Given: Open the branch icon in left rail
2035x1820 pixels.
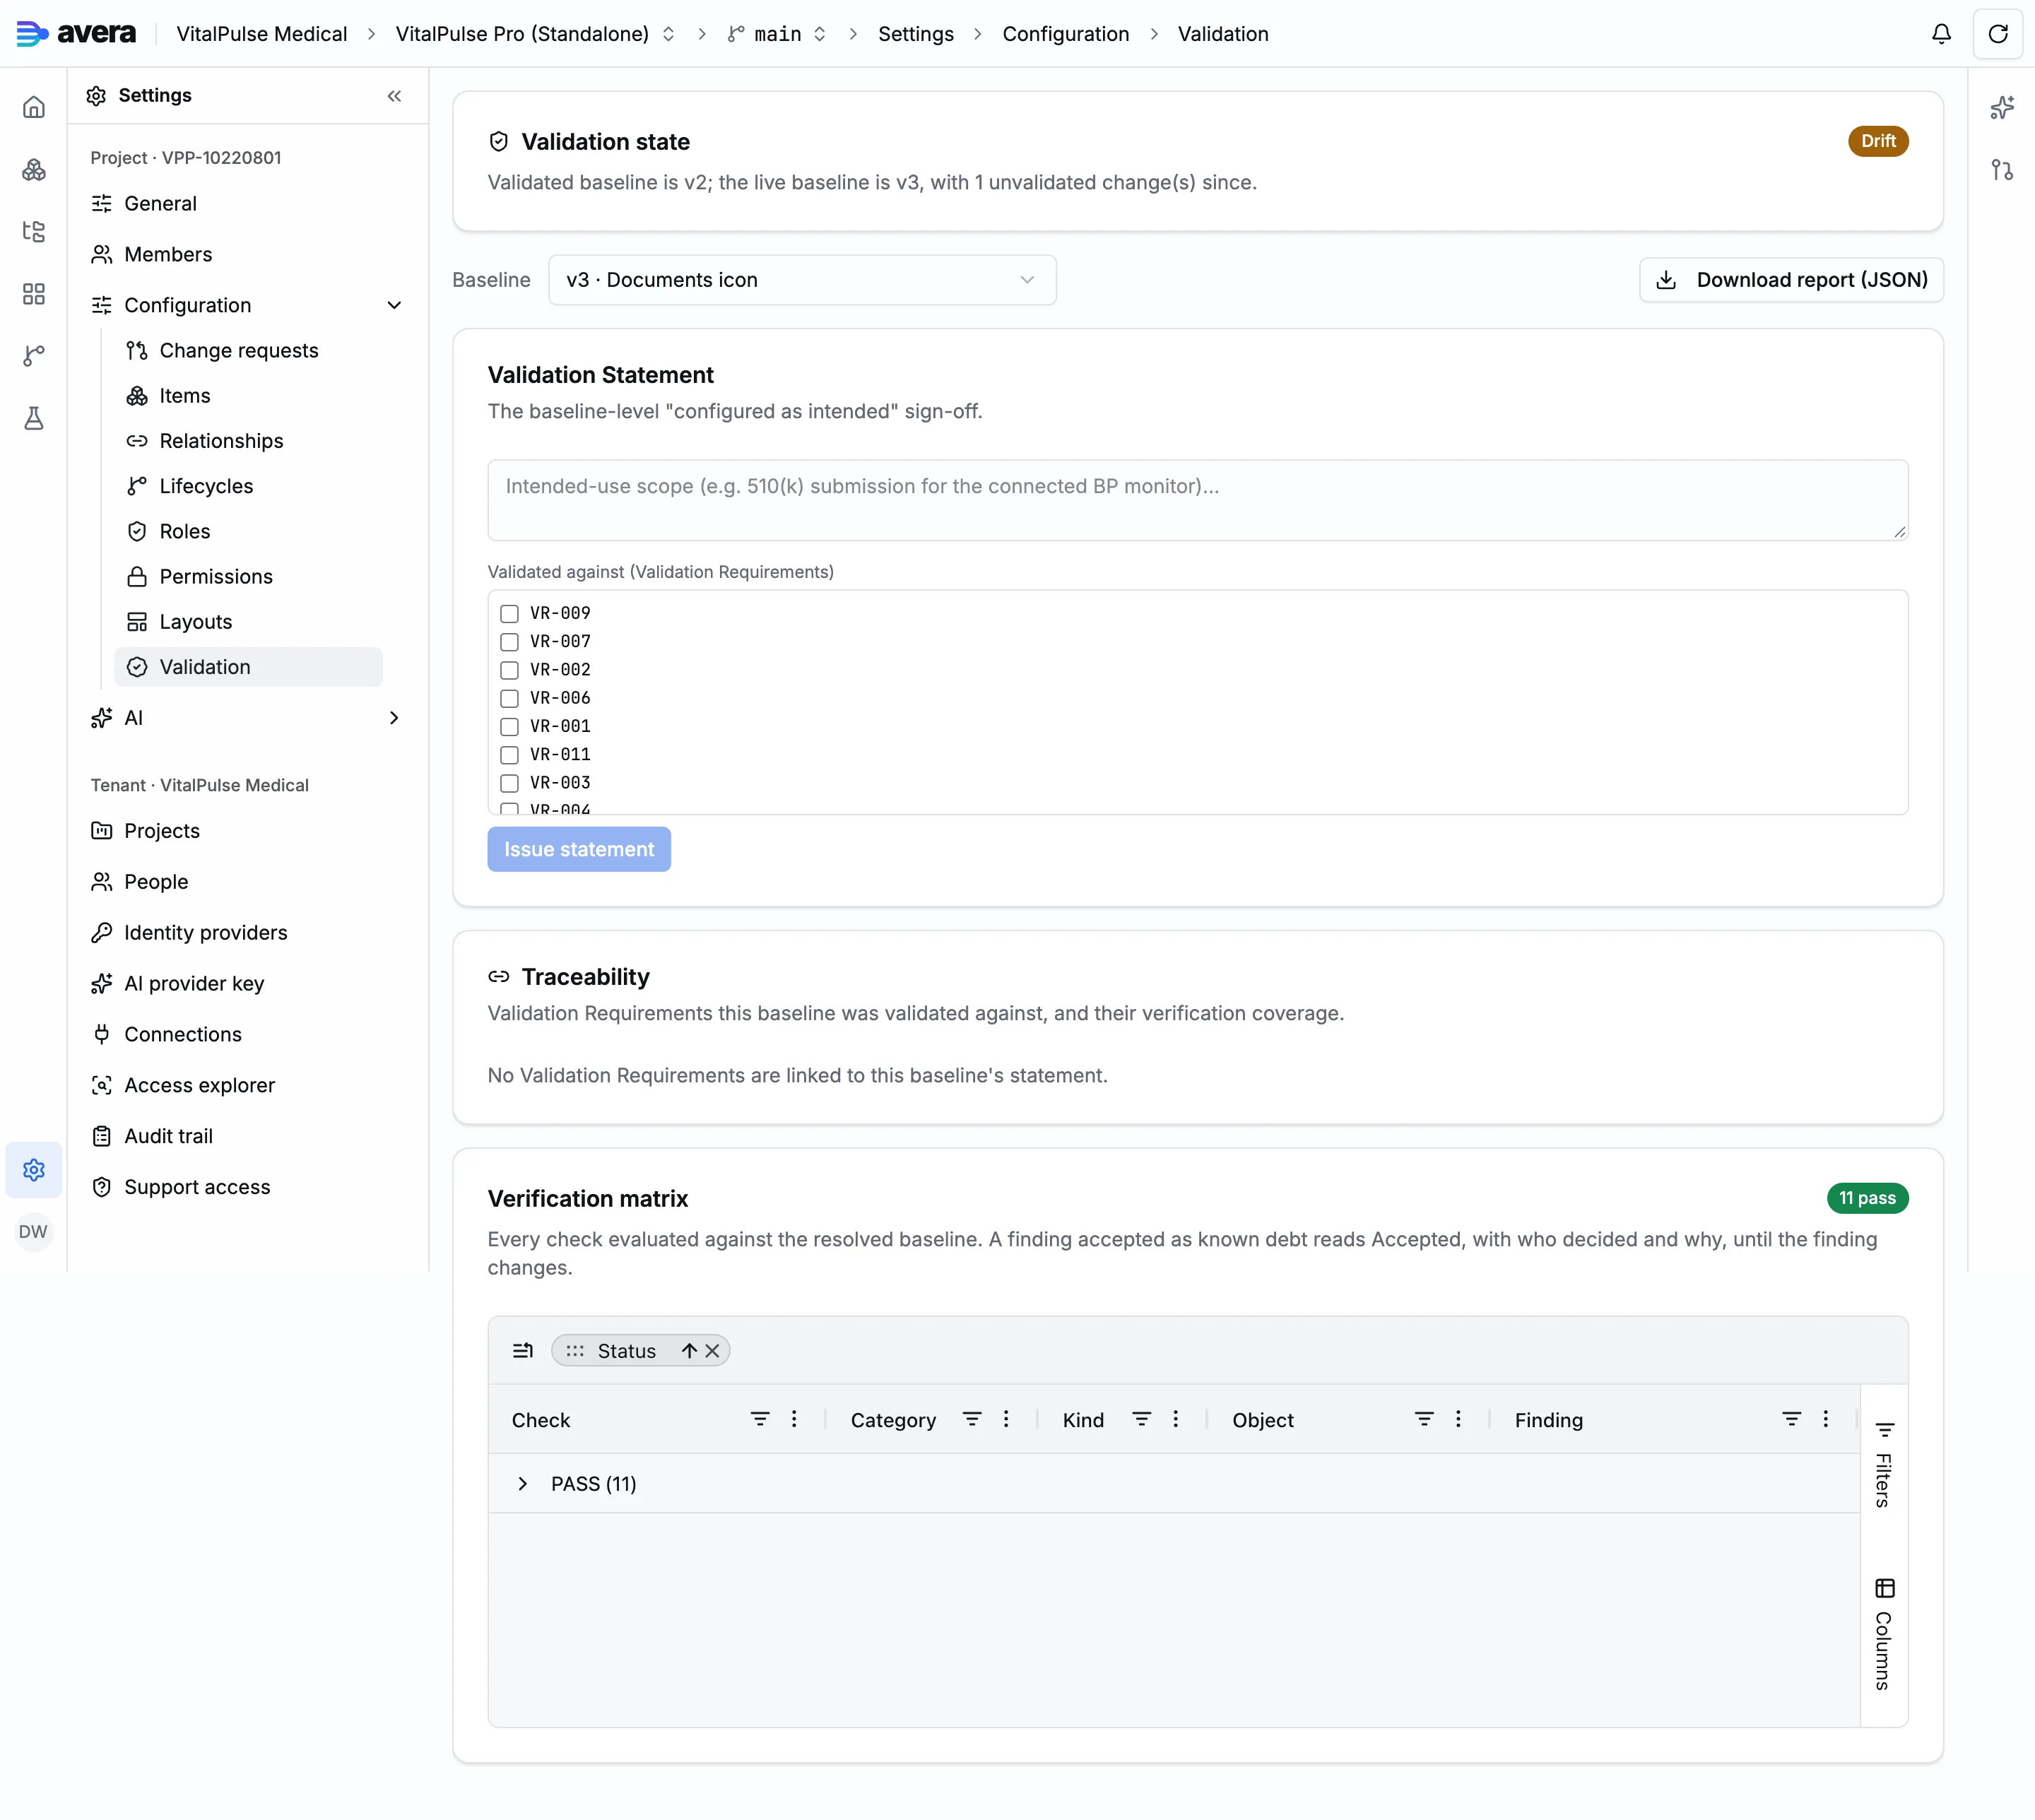Looking at the screenshot, I should tap(34, 356).
